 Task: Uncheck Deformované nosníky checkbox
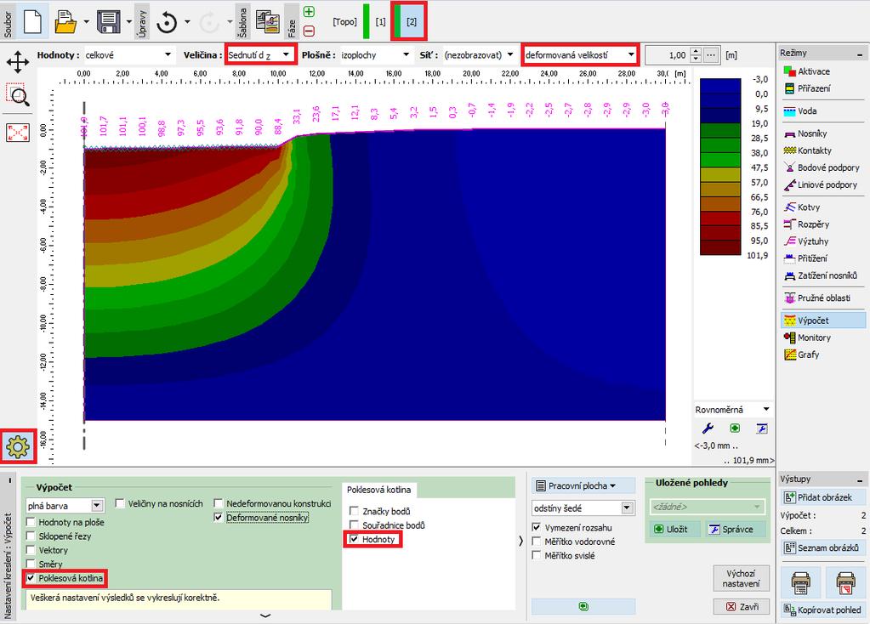(x=219, y=518)
